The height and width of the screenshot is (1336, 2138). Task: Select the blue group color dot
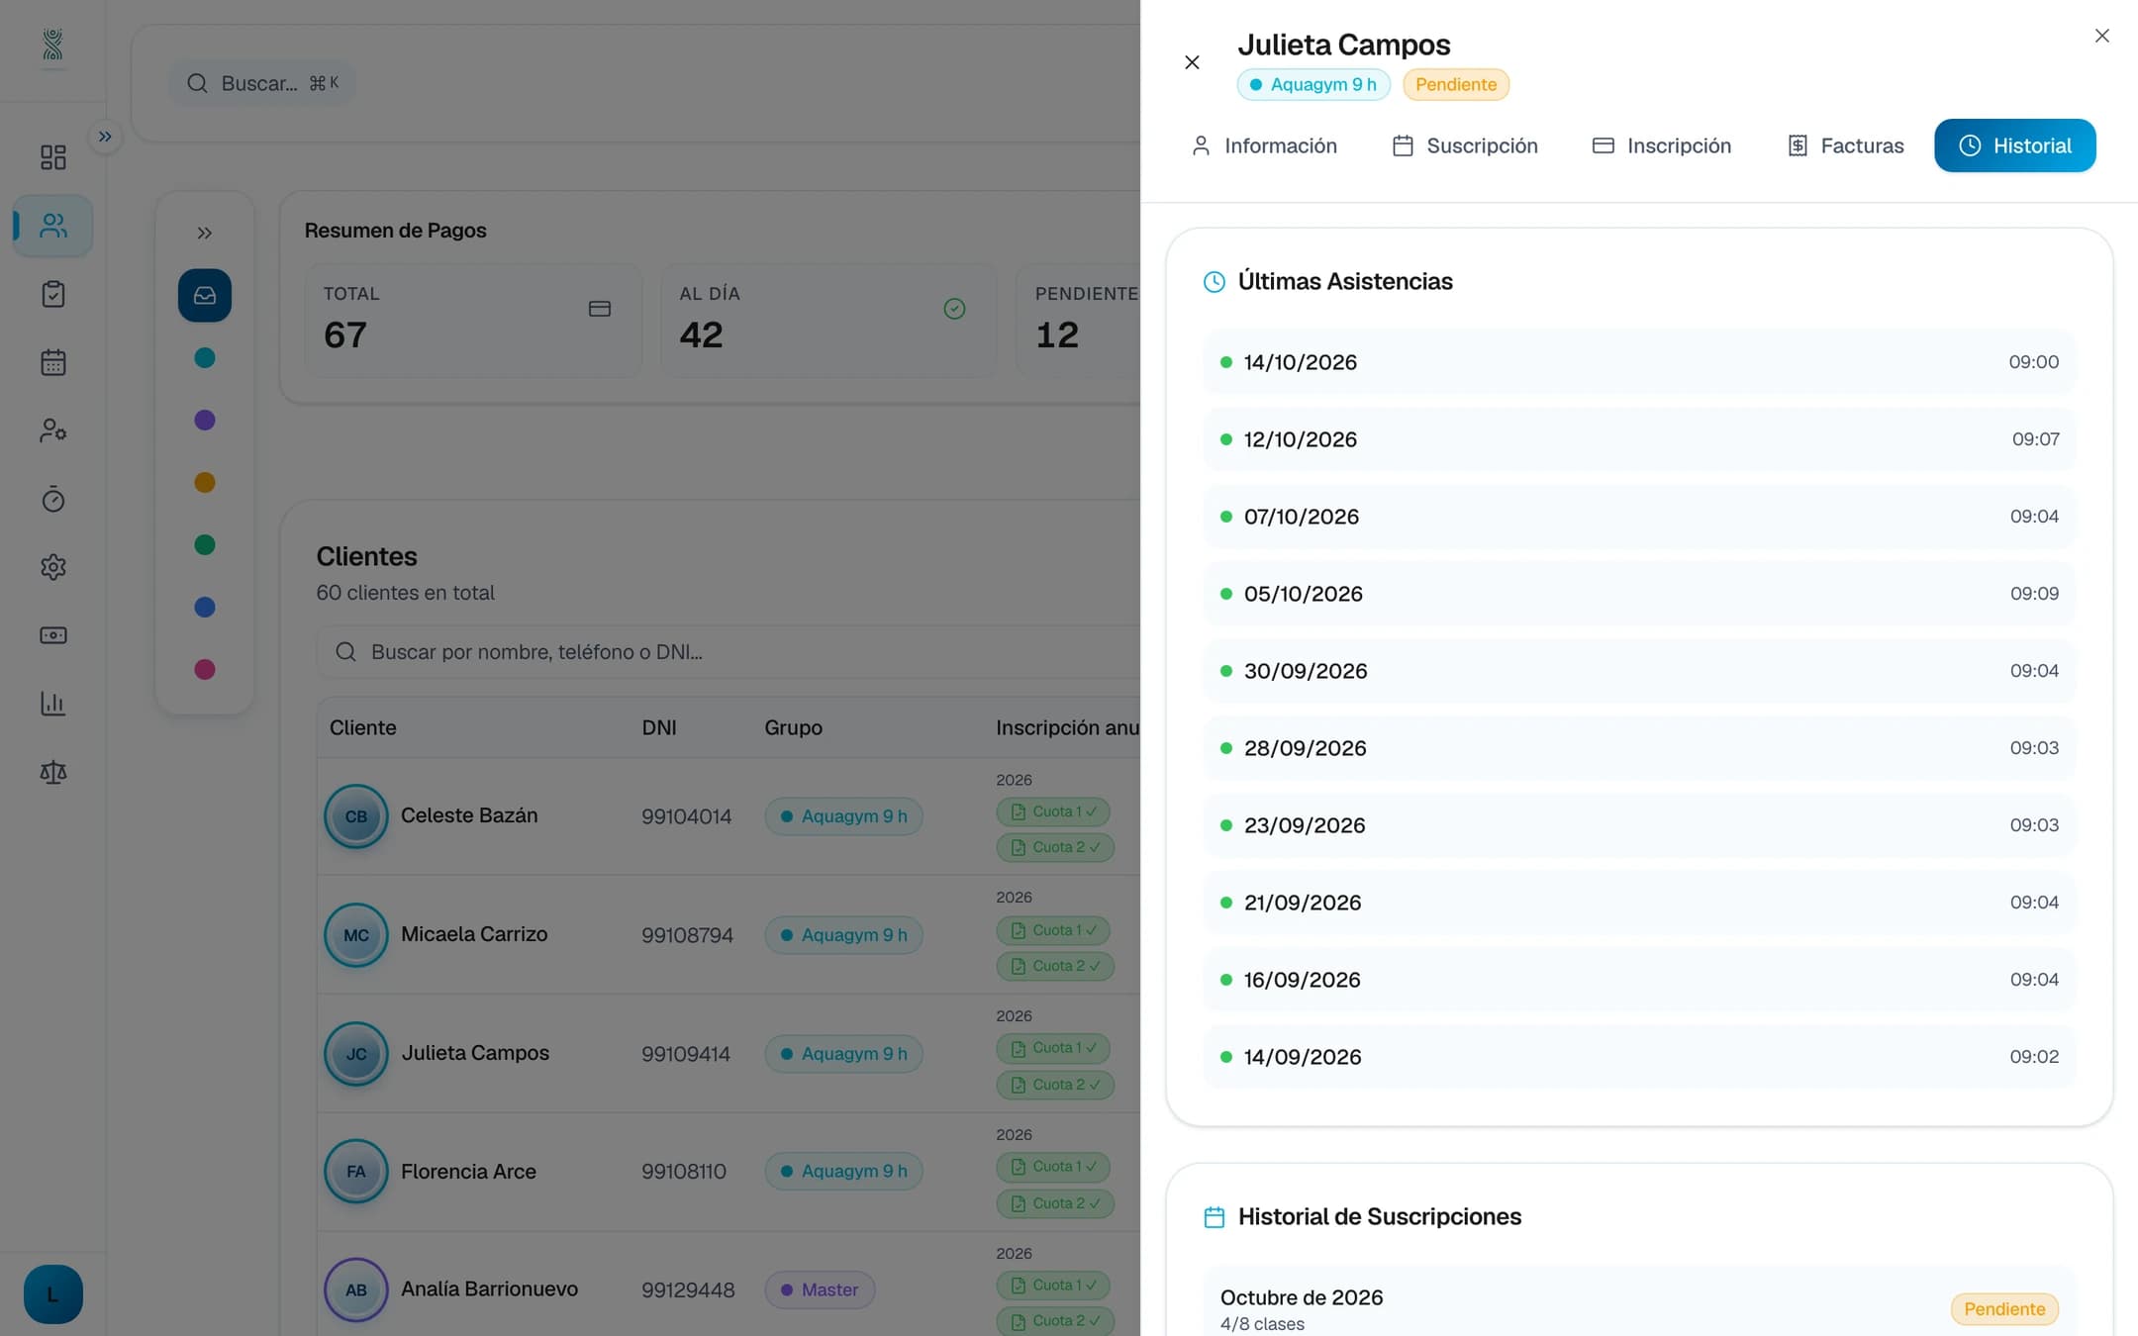(205, 608)
